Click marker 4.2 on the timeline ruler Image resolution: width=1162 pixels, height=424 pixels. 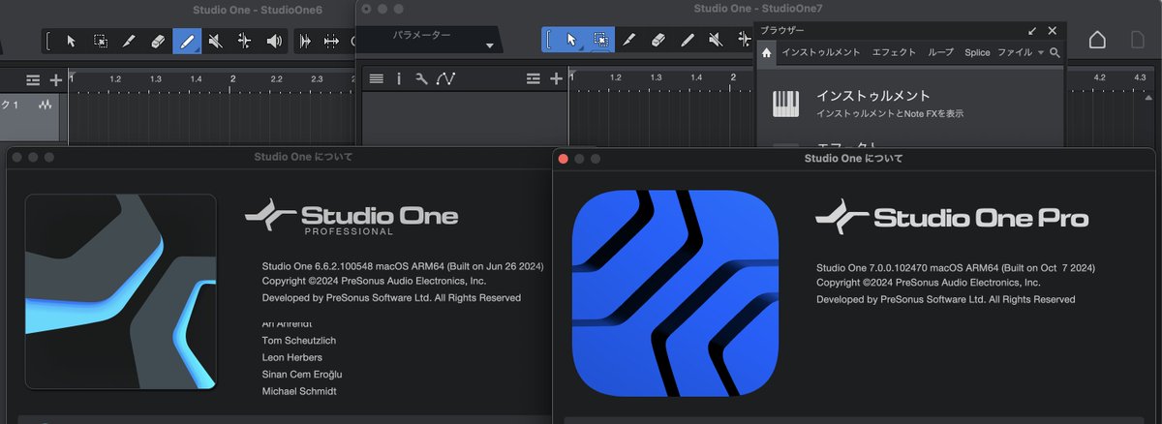[1099, 76]
